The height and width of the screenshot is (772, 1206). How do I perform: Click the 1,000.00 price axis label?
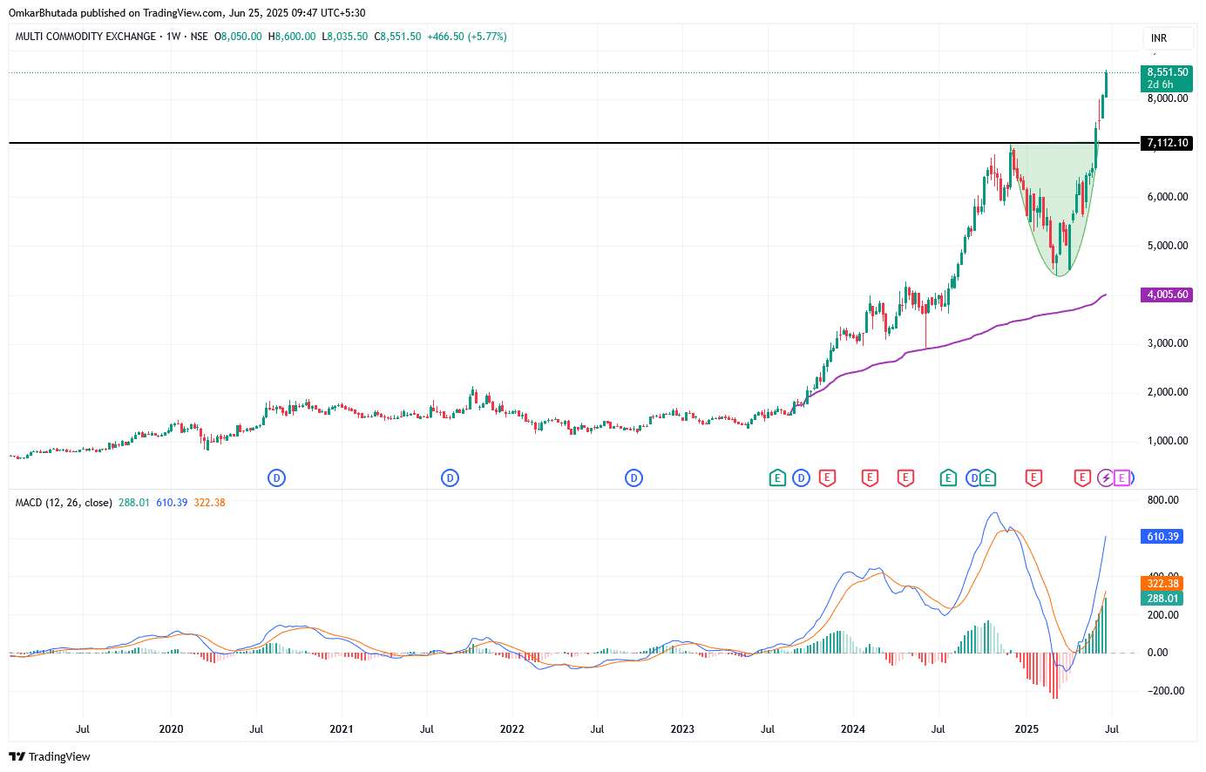coord(1168,441)
